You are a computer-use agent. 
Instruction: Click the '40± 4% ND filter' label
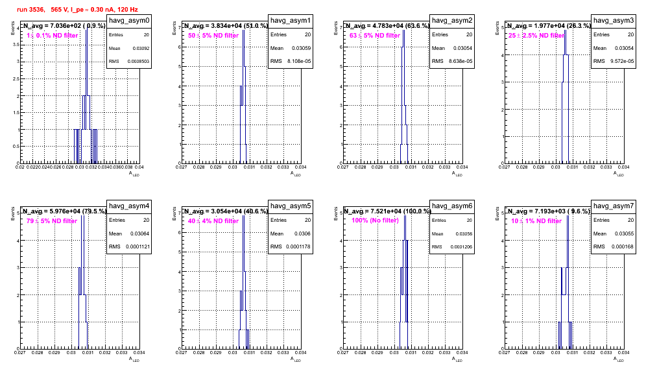[x=213, y=221]
